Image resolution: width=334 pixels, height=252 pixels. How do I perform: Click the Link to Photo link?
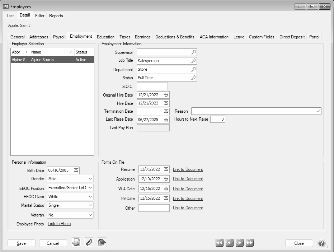59,224
